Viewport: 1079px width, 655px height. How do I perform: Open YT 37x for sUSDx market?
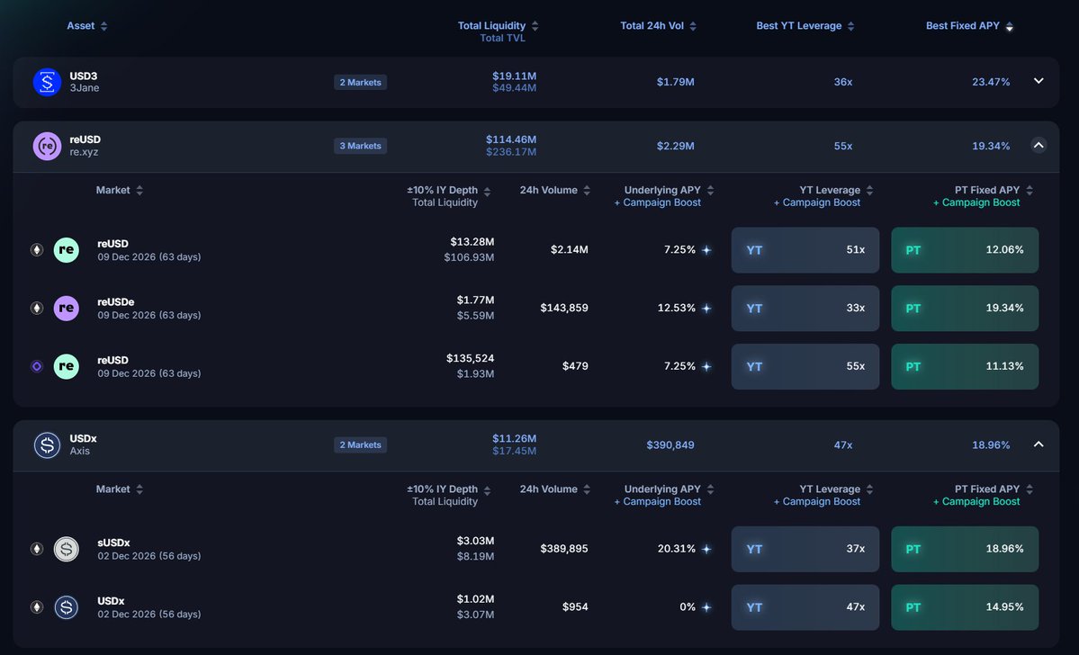(x=805, y=549)
